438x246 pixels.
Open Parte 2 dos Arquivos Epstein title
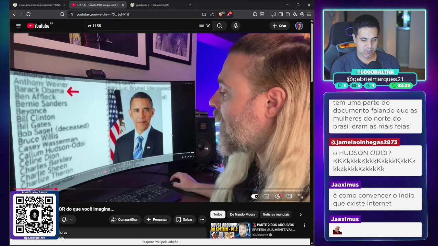pyautogui.click(x=274, y=227)
